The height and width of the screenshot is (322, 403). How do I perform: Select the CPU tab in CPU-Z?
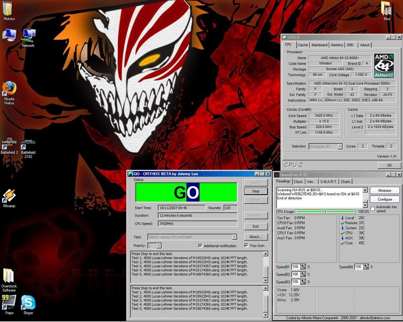pyautogui.click(x=288, y=44)
